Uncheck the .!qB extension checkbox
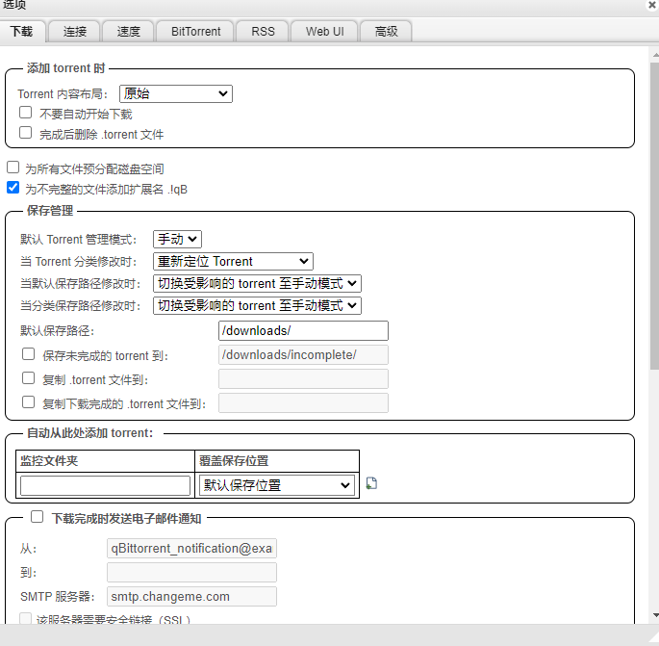659x646 pixels. click(x=13, y=188)
